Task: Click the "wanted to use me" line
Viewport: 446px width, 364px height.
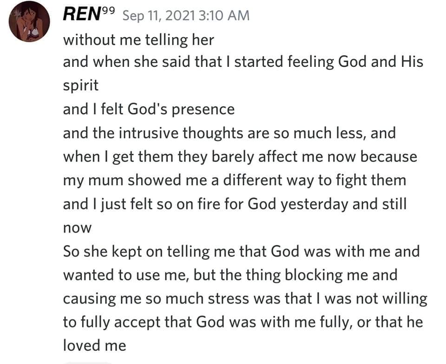Action: click(230, 275)
